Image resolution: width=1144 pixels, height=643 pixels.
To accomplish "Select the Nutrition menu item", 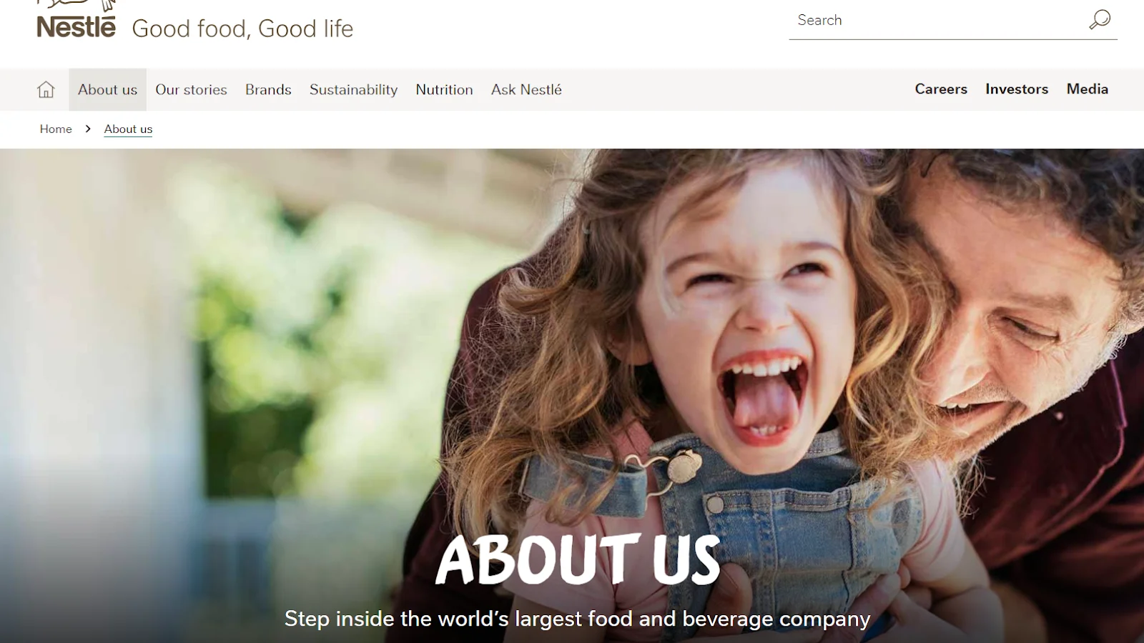I will point(444,89).
